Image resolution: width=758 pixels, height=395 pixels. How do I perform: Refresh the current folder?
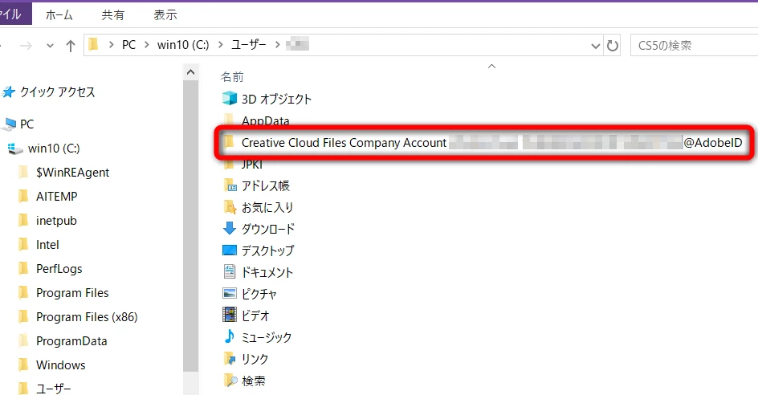click(613, 46)
